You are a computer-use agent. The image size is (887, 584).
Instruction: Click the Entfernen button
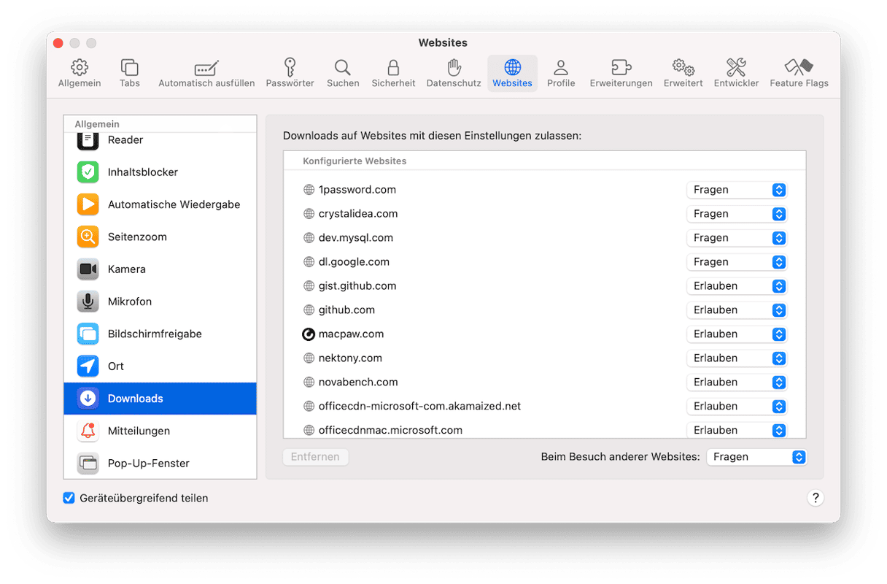pyautogui.click(x=315, y=457)
